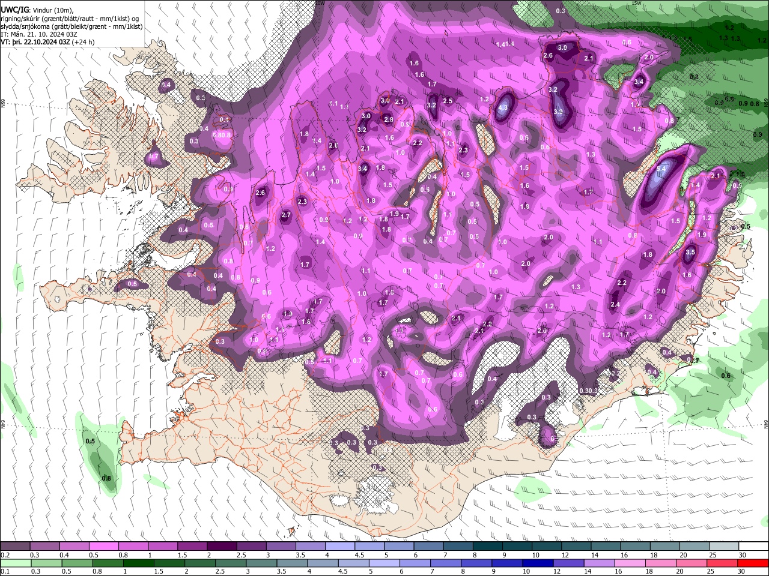
Task: Click the 'UWC/IG: Vindur (10m)' title text
Action: [x=37, y=10]
